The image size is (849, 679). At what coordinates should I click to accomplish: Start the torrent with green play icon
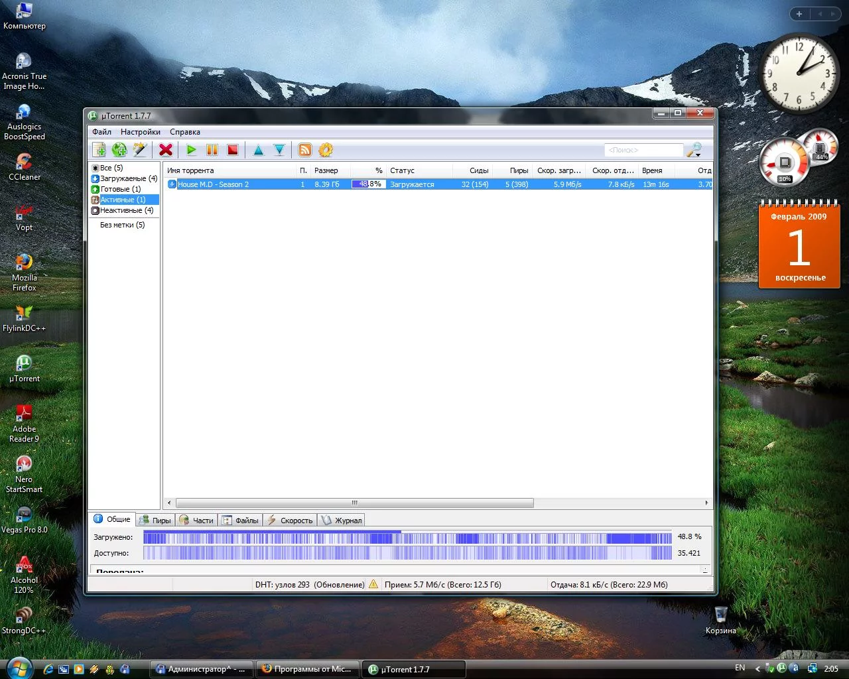192,150
